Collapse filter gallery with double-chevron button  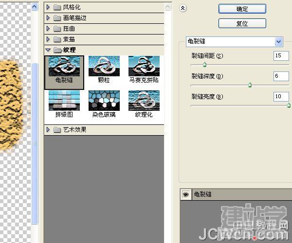pos(183,8)
